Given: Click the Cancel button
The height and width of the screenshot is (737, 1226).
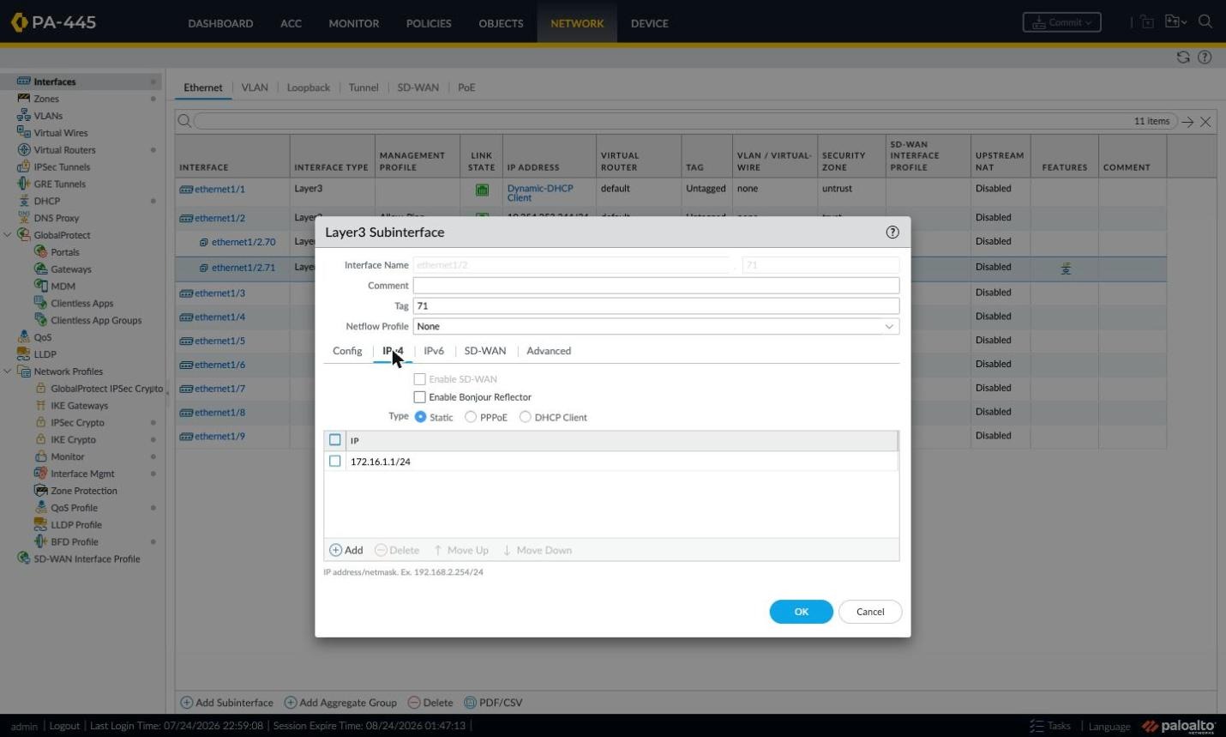Looking at the screenshot, I should pyautogui.click(x=870, y=612).
